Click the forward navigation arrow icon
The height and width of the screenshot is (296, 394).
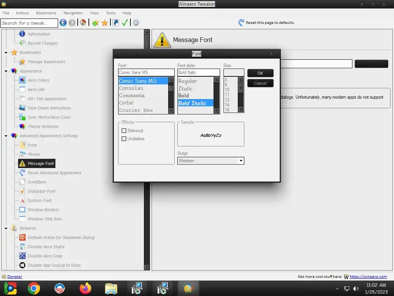point(72,23)
